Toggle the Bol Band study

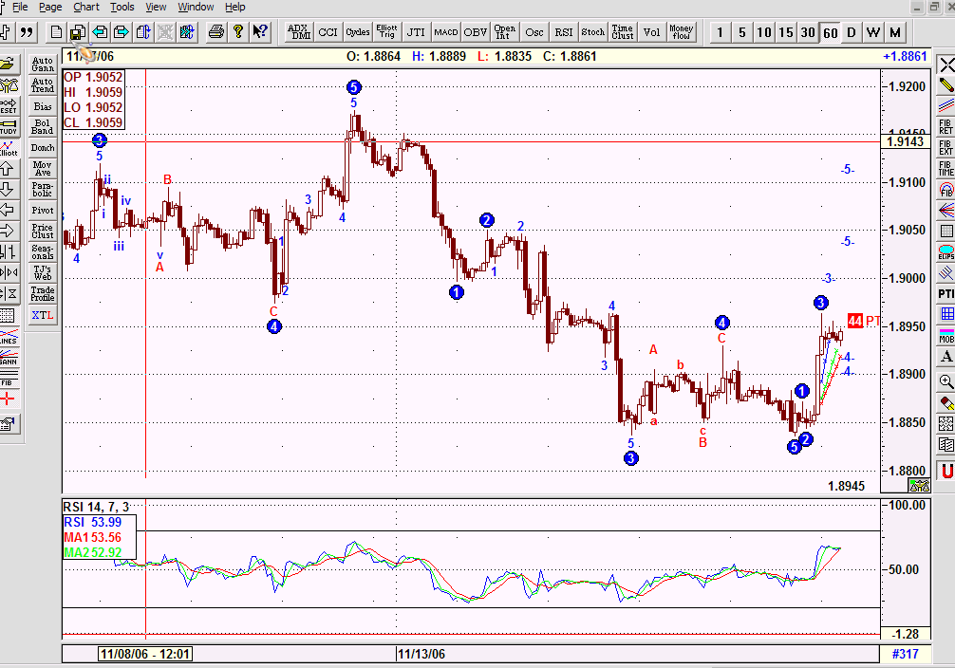click(43, 126)
